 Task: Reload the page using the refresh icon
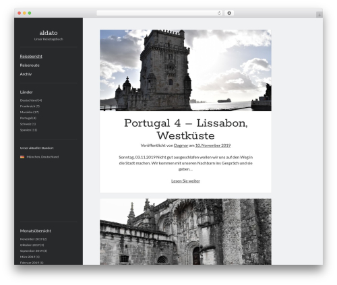[219, 13]
